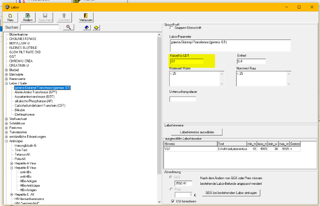
Task: Click GOÄ bei bestehendem Labor eintragen
Action: (x=232, y=193)
